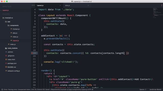Click this.setState({ on line 18

(54, 50)
